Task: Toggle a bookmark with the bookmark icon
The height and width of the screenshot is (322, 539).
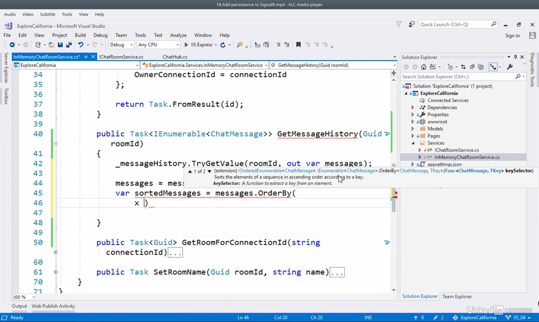Action: click(299, 45)
